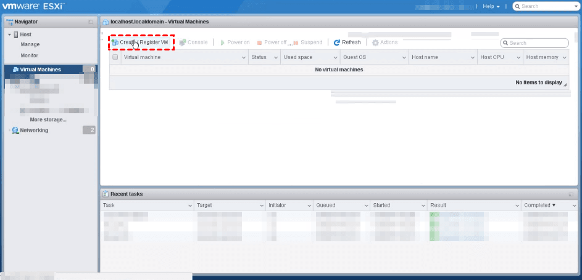Collapse the Host tree node arrow

pos(10,34)
